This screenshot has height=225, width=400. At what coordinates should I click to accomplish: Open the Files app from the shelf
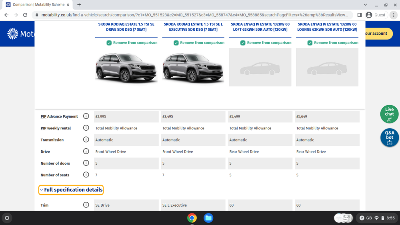coord(208,218)
